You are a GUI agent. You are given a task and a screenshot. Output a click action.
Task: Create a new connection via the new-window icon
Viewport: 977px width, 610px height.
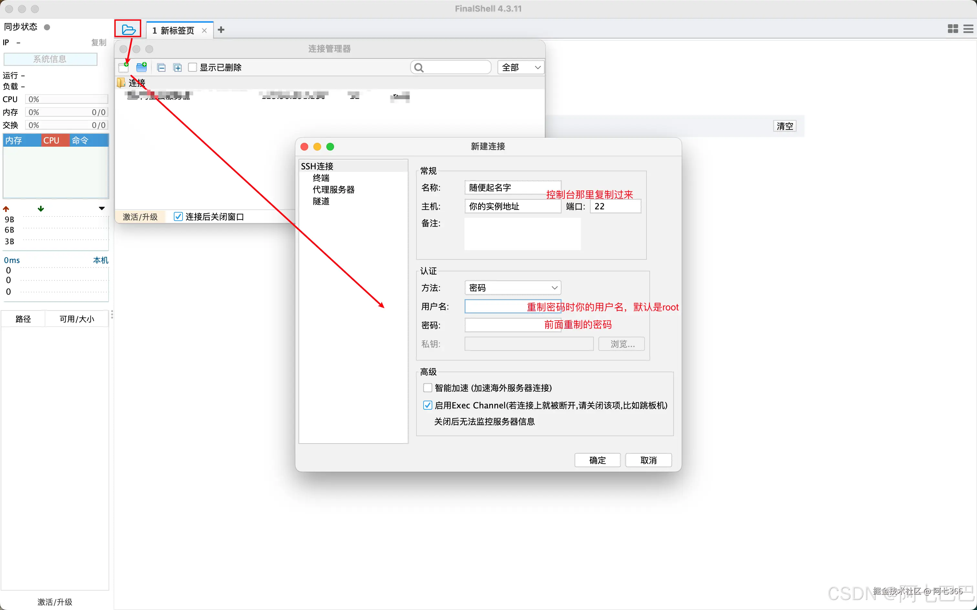click(124, 68)
